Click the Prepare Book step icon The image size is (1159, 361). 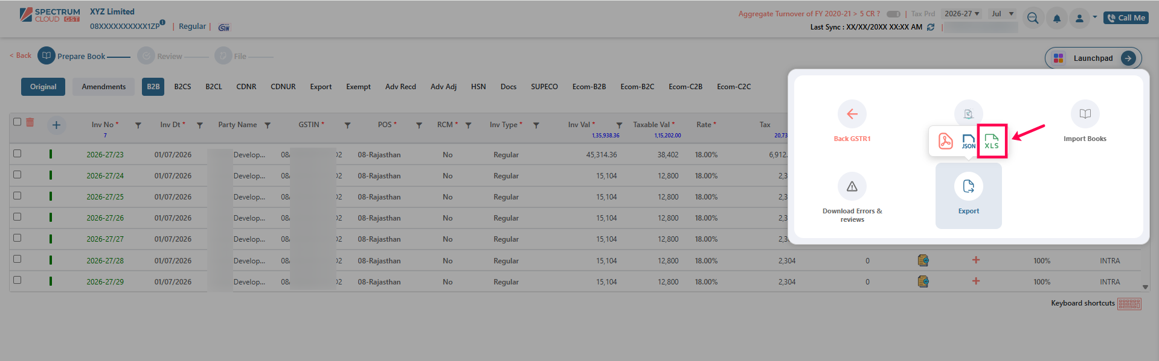tap(47, 55)
